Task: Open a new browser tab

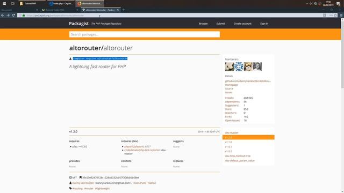Action: click(124, 10)
